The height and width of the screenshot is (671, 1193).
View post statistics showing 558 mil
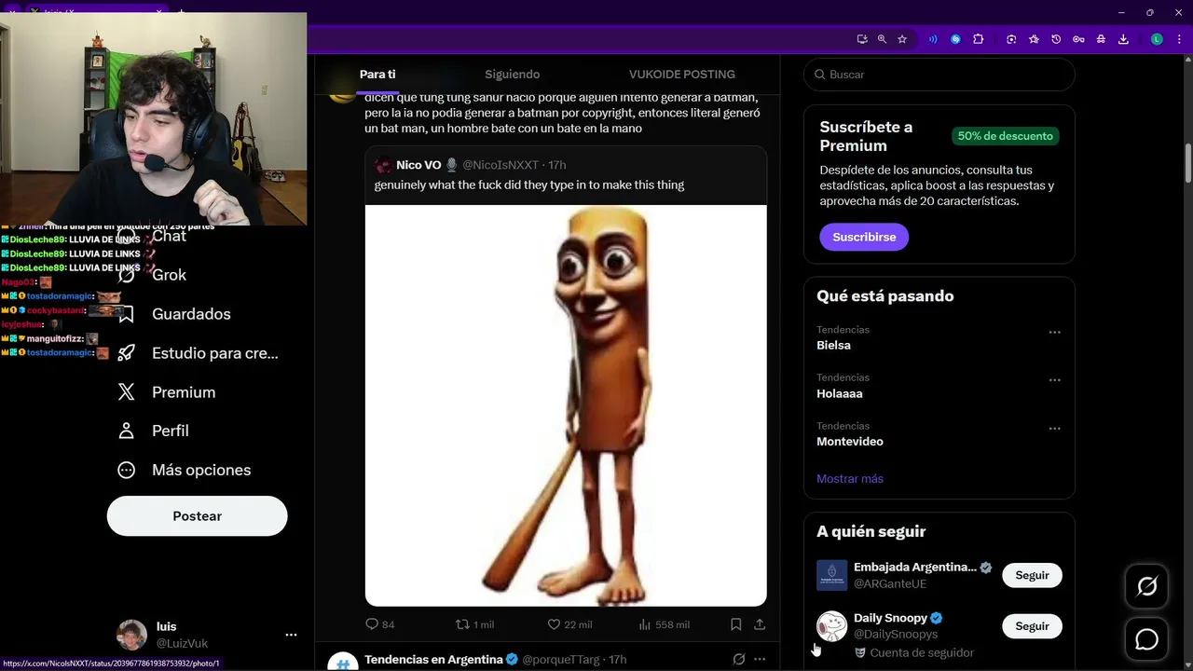(x=645, y=624)
